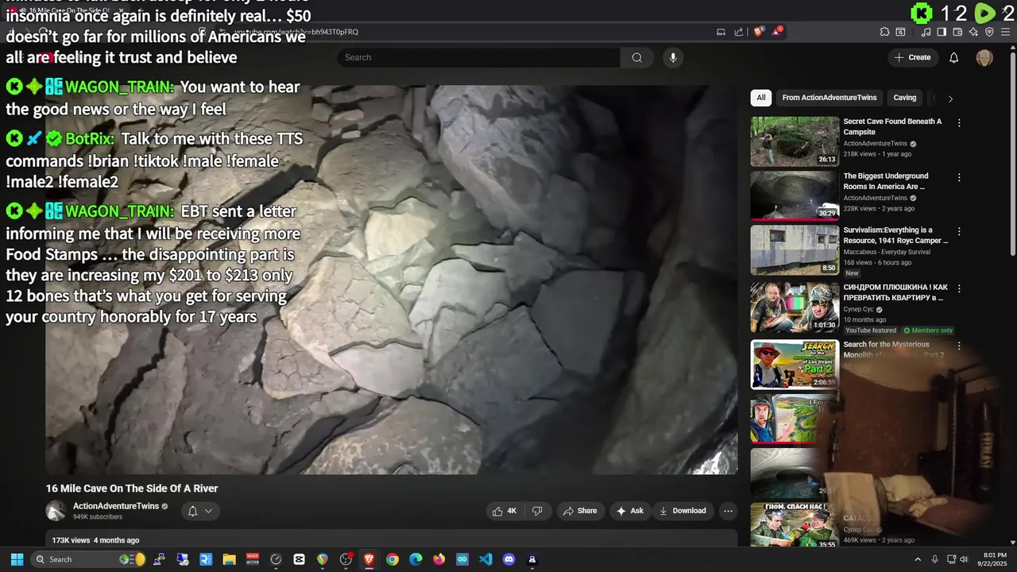The height and width of the screenshot is (572, 1017).
Task: Open Firefox from the taskbar
Action: pos(439,559)
